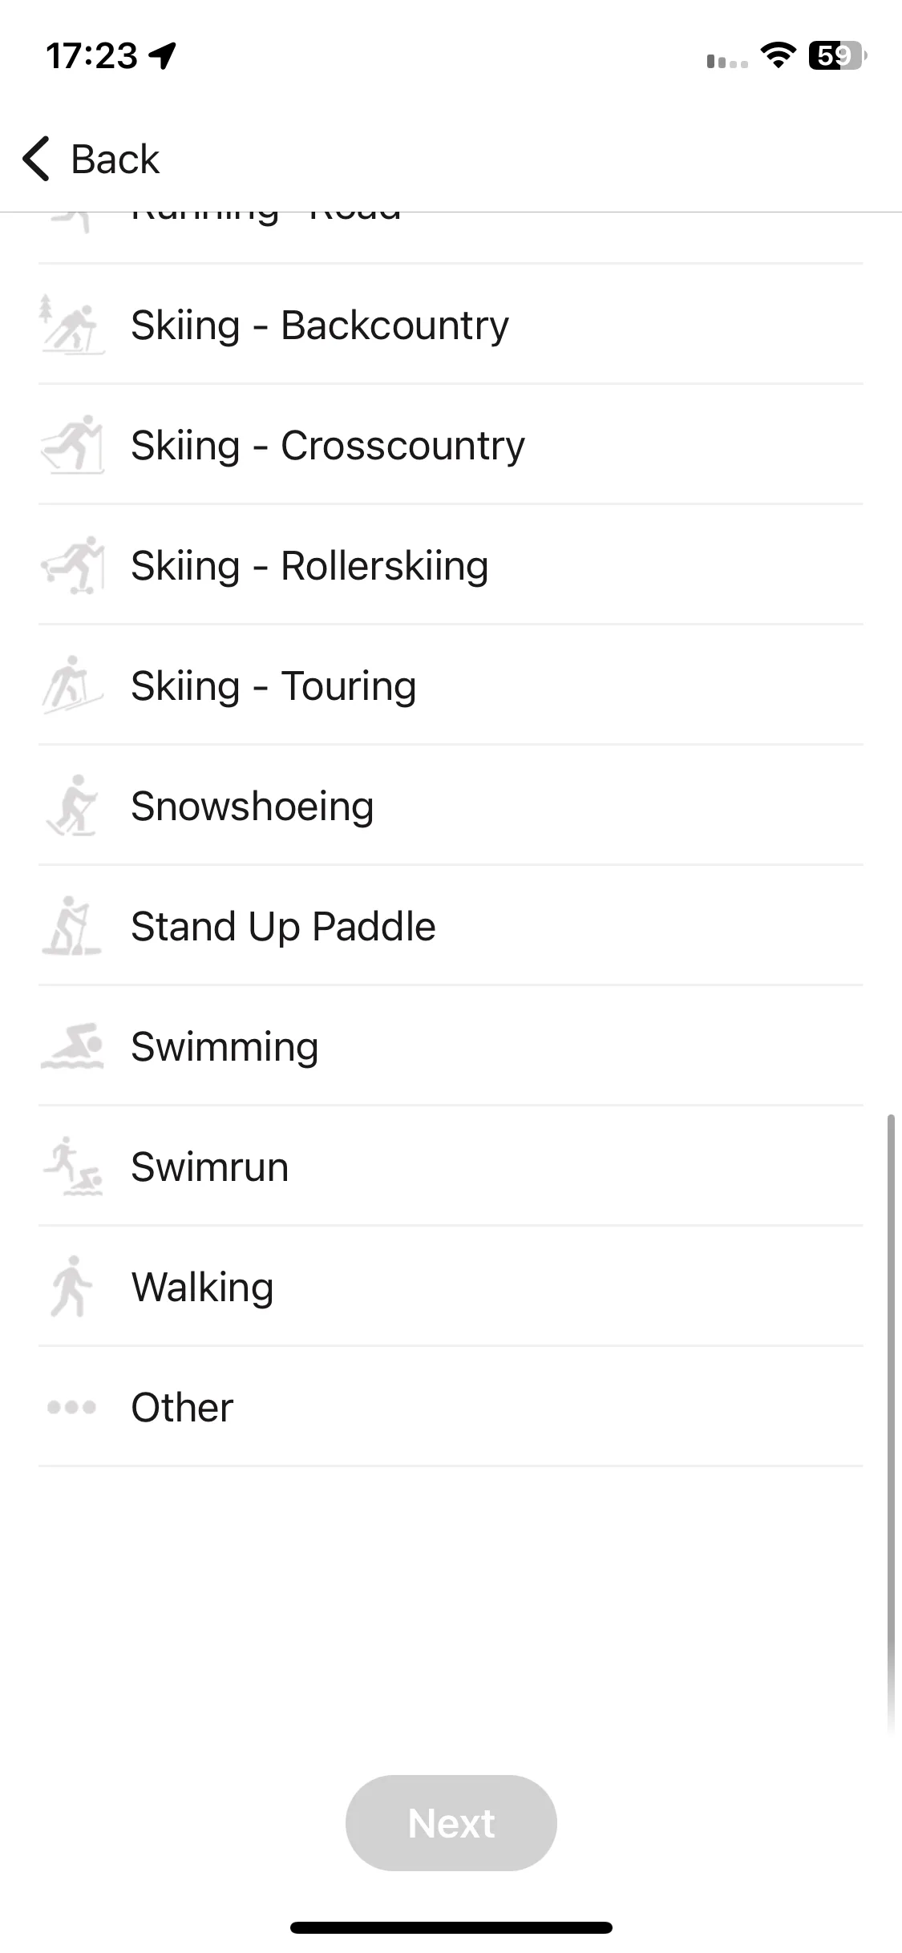Screen dimensions: 902x1953
Task: Click the back chevron arrow
Action: pos(36,159)
